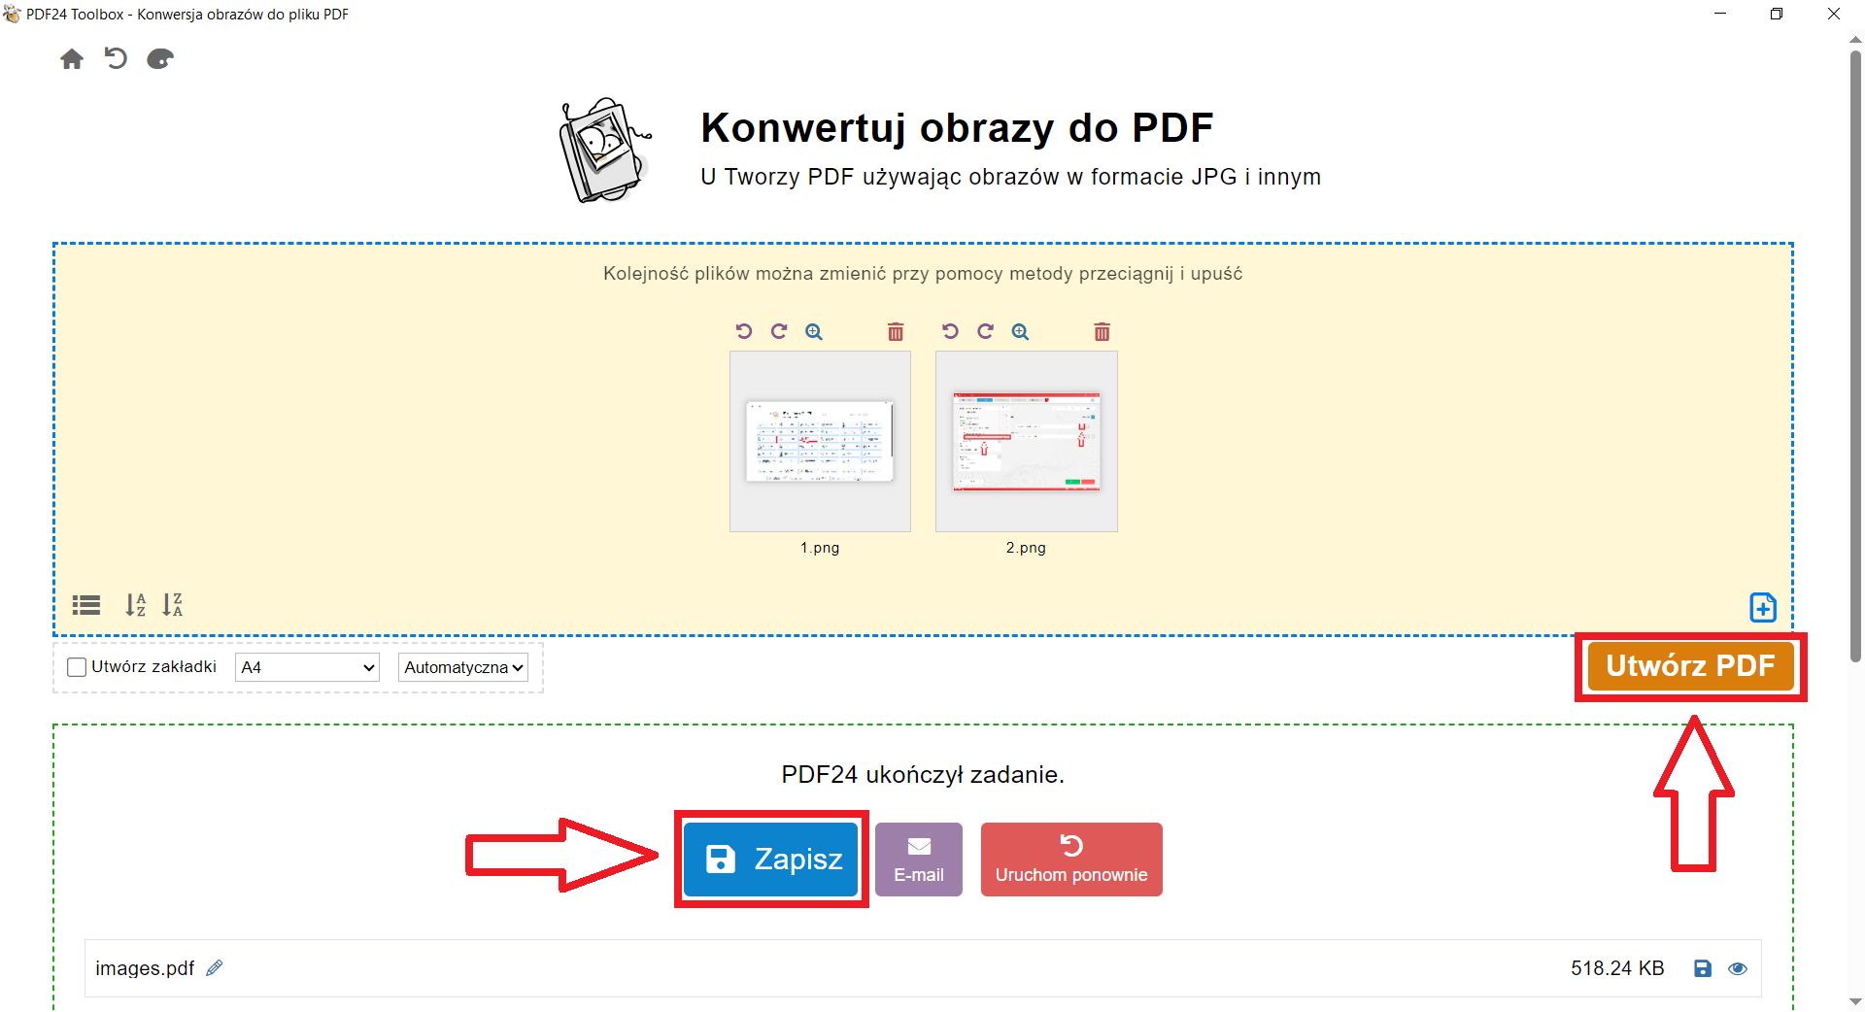
Task: Restore down the PDF24 Toolbox window
Action: (x=1777, y=14)
